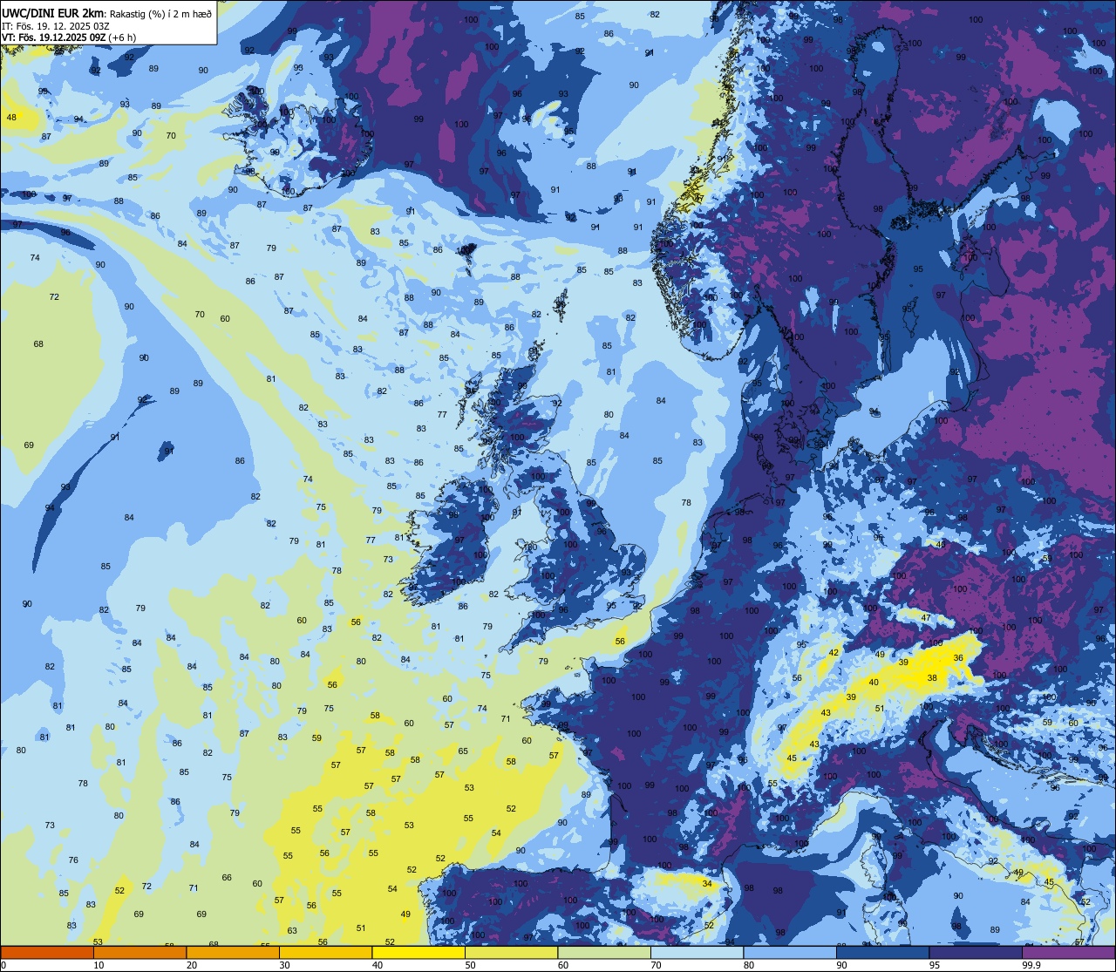Select the 30–40 legend color segment
1116x972 pixels.
tap(325, 952)
